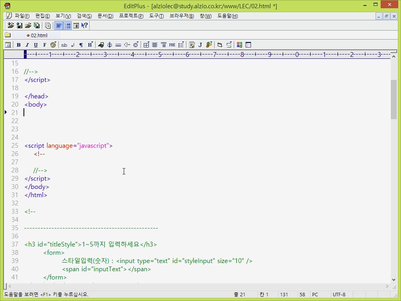Open the DIV/span box dropdown
Viewport: 401px width, 301px height.
tap(229, 45)
